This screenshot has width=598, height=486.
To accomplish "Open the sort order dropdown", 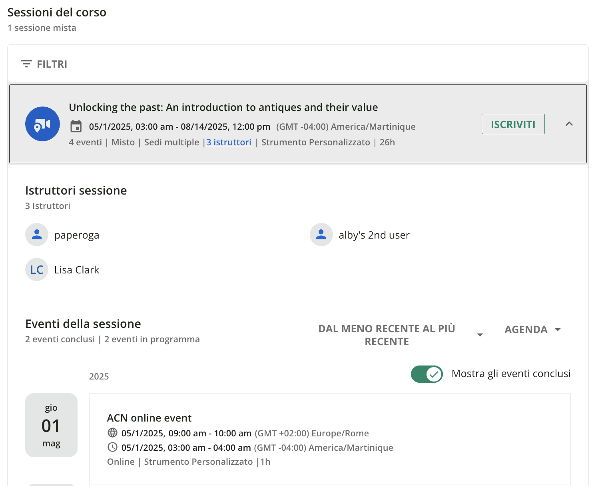I will pos(401,335).
